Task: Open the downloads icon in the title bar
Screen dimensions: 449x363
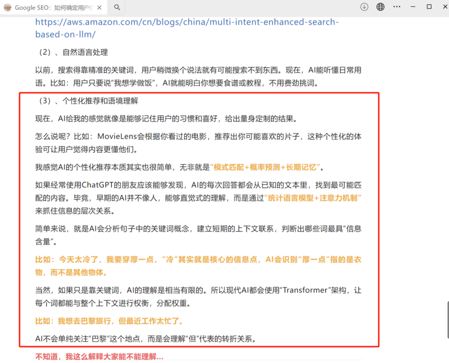Action: click(x=364, y=6)
